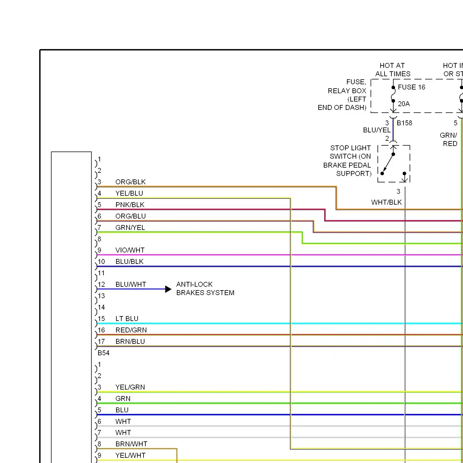Click the "ORG/BLK" wire label at pin 3

pos(131,182)
